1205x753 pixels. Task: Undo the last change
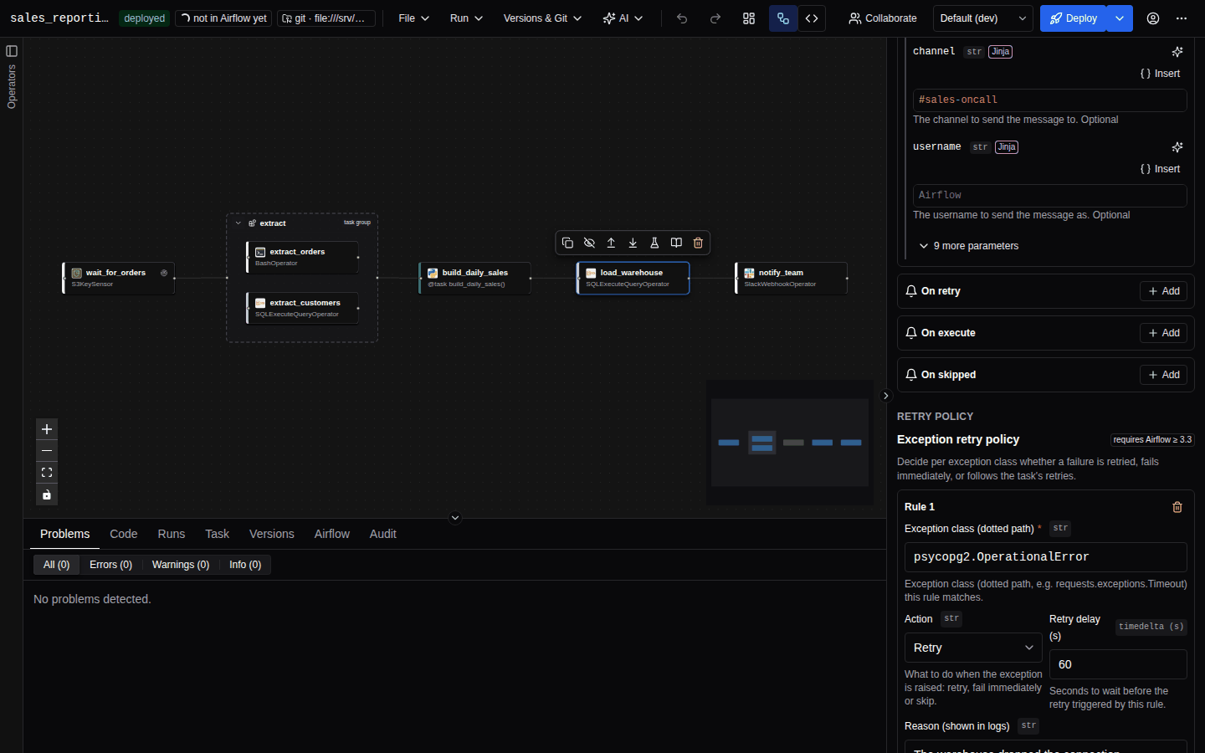[682, 18]
